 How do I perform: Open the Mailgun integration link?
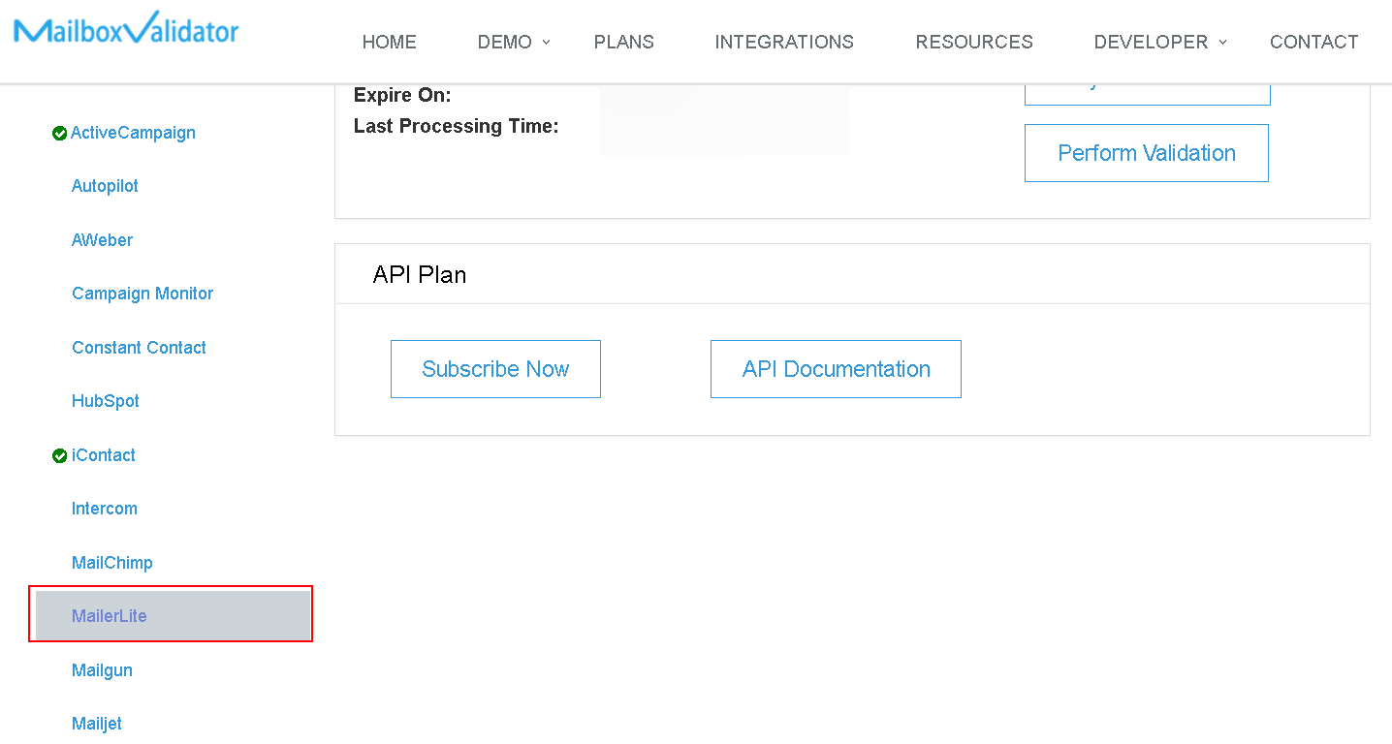[x=102, y=670]
